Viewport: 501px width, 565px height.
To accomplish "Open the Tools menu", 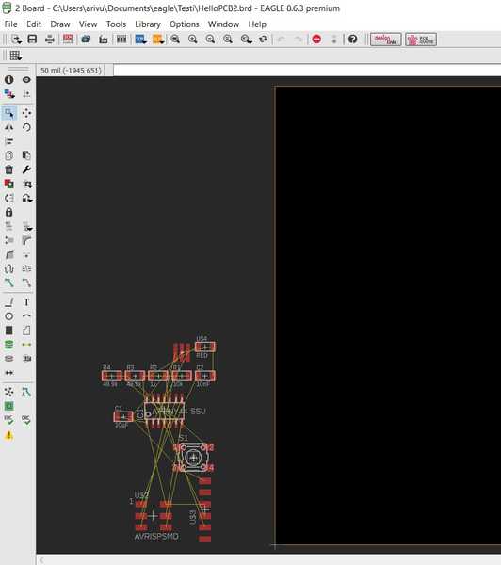I will coord(116,24).
